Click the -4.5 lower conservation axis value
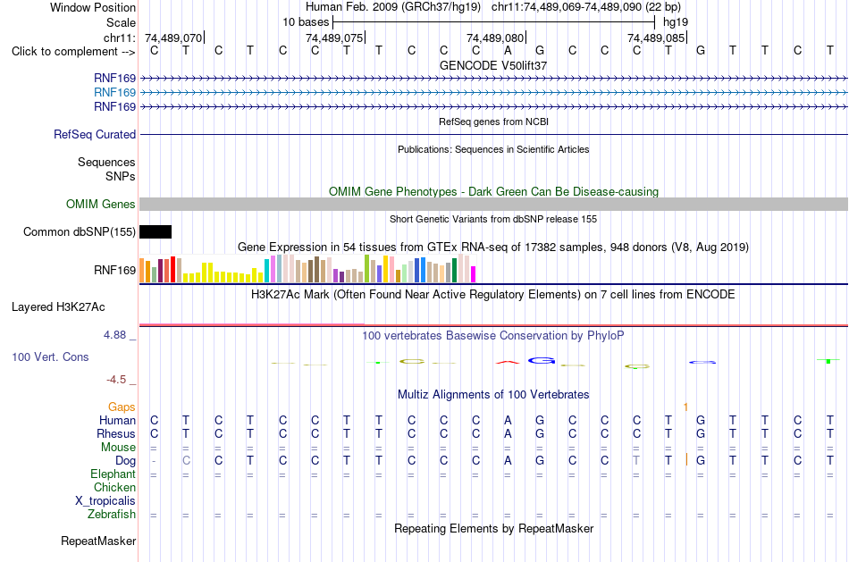Screen dimensions: 849x562 coord(116,380)
